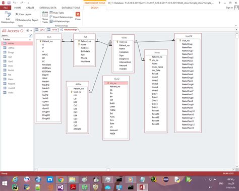Switch to the EXTERNAL DATA tab
The height and width of the screenshot is (191, 239).
point(48,8)
